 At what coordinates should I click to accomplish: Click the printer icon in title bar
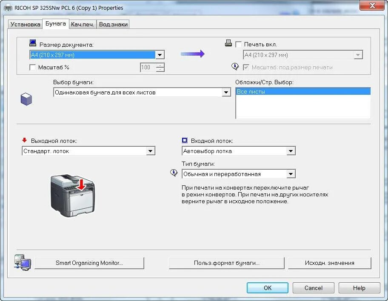[8, 8]
